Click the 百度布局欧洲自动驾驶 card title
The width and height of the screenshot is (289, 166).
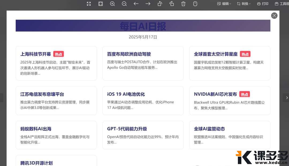(x=129, y=54)
